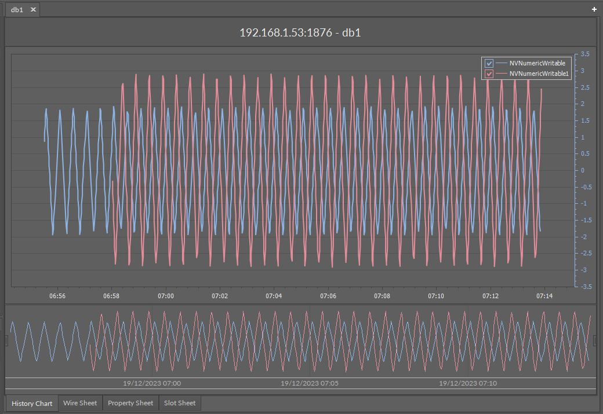Close the db1 tab
This screenshot has width=603, height=414.
pyautogui.click(x=33, y=9)
